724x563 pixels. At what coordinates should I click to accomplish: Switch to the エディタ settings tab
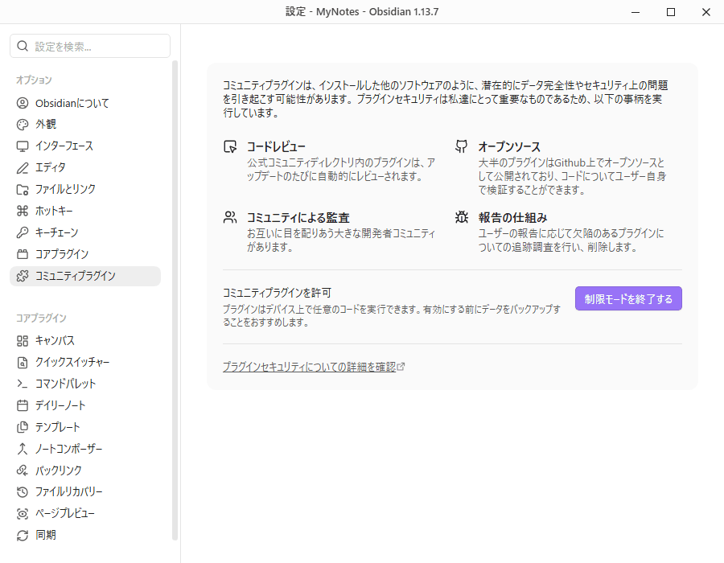click(85, 168)
